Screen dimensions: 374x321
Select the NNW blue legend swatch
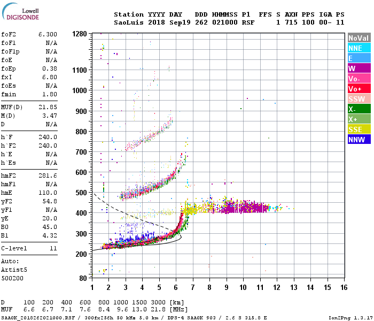359,140
